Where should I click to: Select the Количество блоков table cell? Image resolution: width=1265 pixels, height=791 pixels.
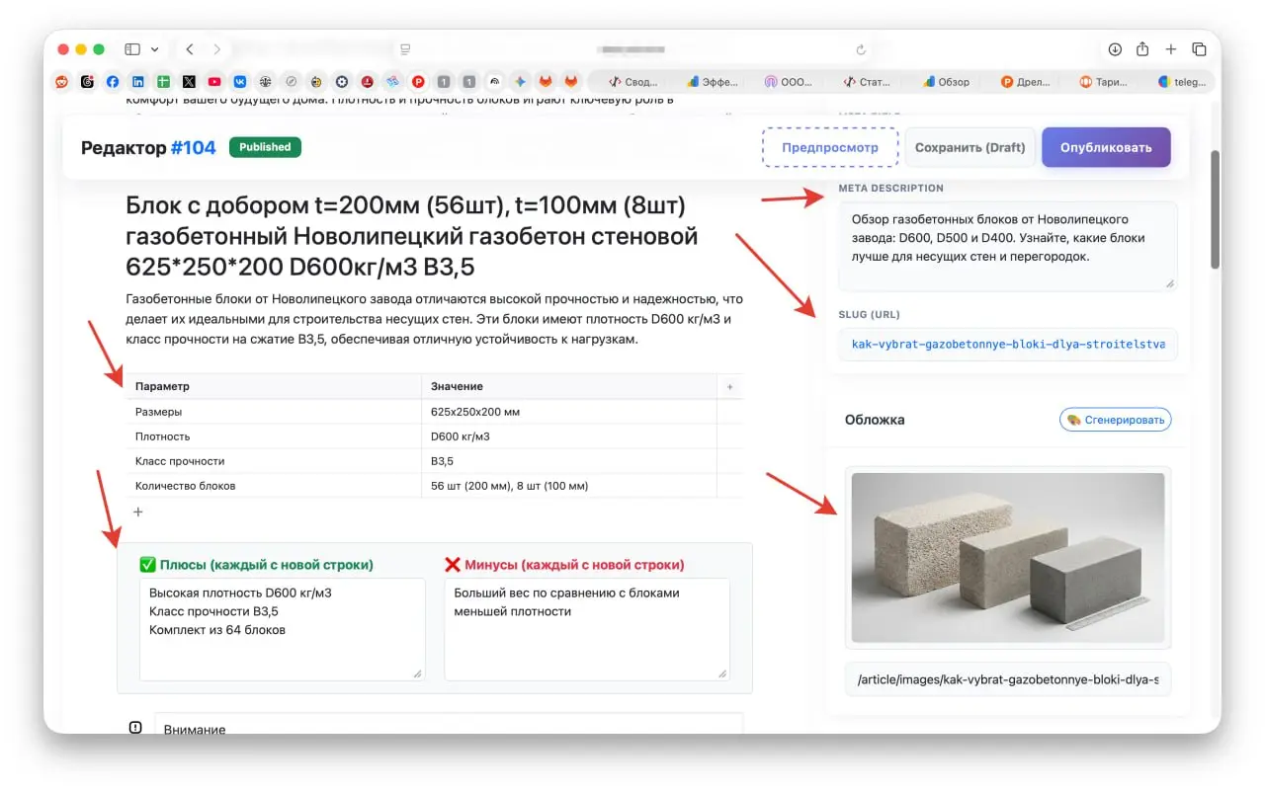(274, 486)
